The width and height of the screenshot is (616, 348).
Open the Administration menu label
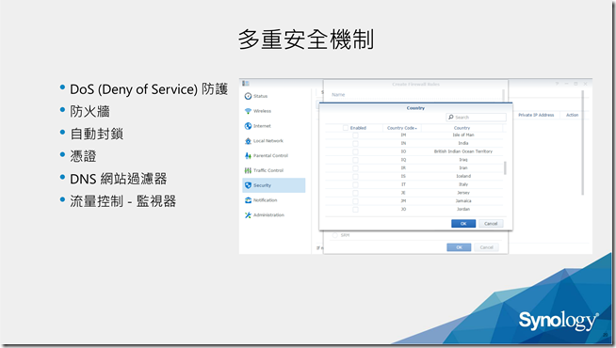(268, 215)
